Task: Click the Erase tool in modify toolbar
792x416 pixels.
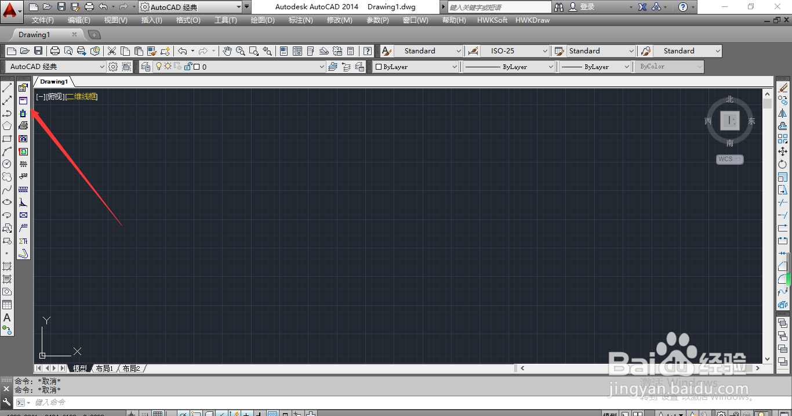Action: coord(783,88)
